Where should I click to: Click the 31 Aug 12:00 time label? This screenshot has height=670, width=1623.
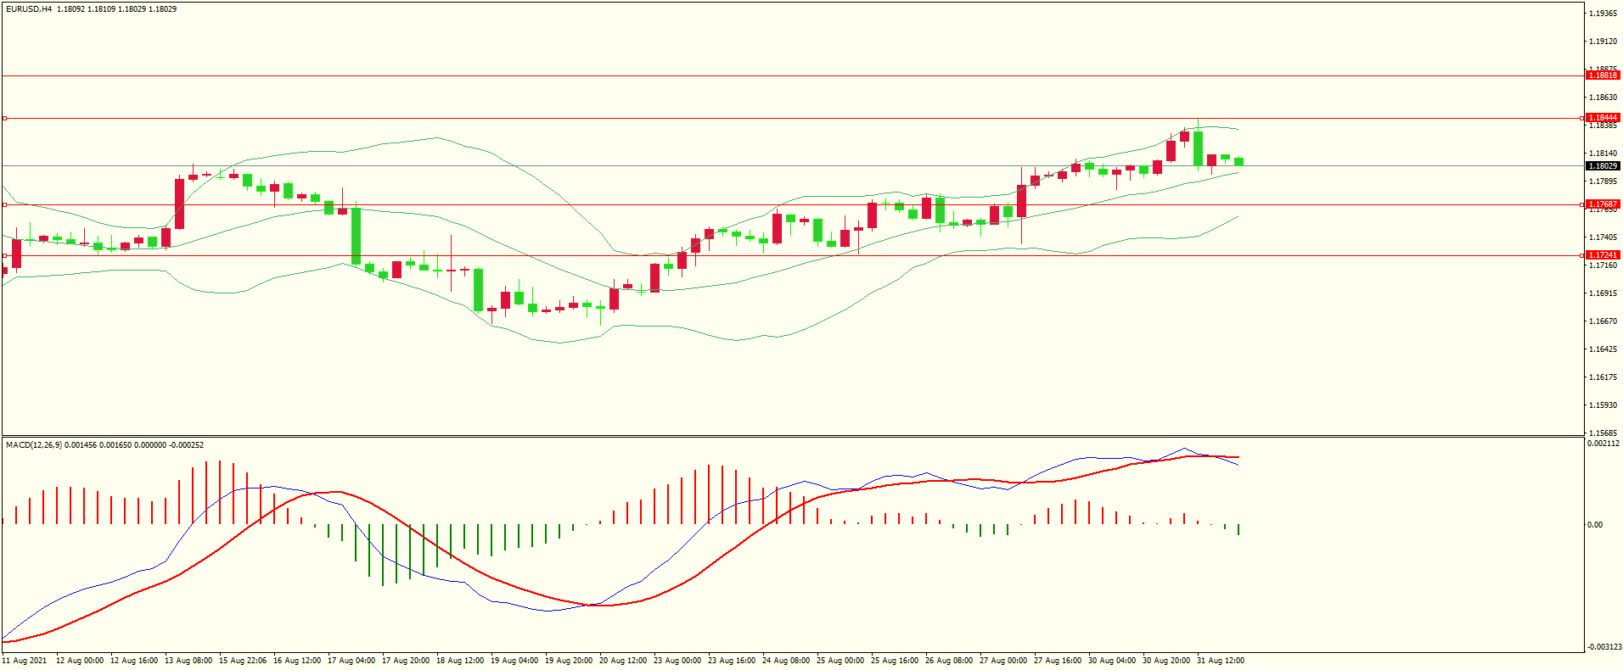point(1221,661)
